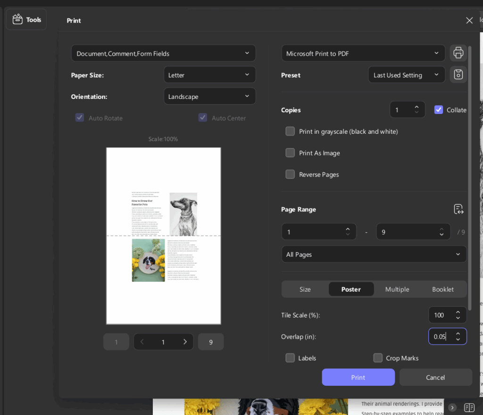This screenshot has height=415, width=483.
Task: Go back using the preview left arrow
Action: [x=142, y=342]
